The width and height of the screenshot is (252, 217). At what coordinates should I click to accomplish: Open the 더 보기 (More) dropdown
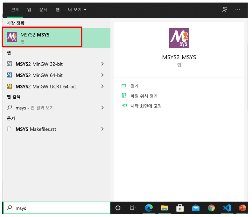[77, 10]
